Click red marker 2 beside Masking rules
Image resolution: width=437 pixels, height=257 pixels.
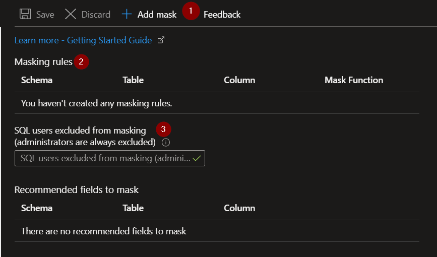click(81, 61)
